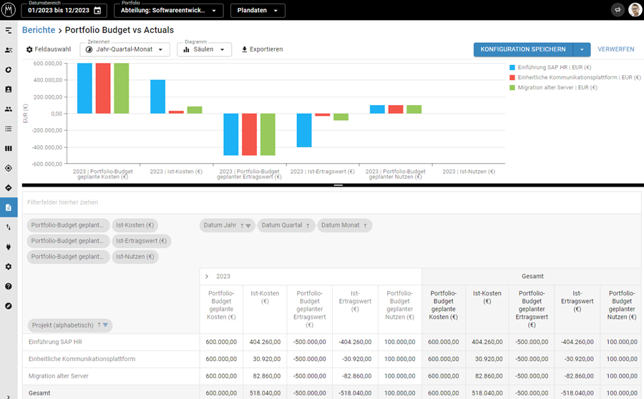Click Migration alter Server row label
Viewport: 644px width, 399px height.
59,376
